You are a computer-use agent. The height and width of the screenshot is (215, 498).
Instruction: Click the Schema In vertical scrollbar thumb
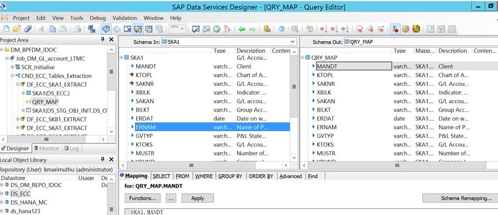[294, 86]
